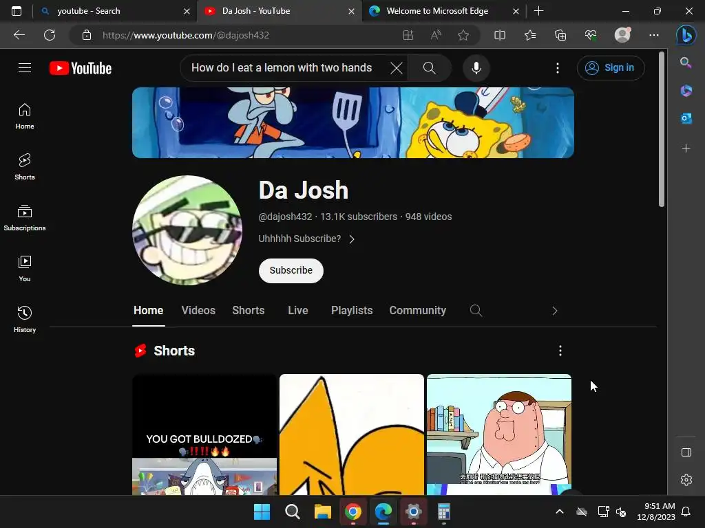Open the Microsoft 365 sidebar icon
Screen dimensions: 705x528
pos(686,91)
